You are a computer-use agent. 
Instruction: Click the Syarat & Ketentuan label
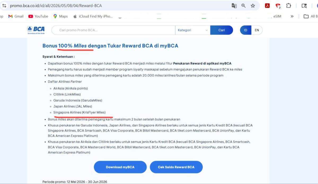pyautogui.click(x=59, y=57)
